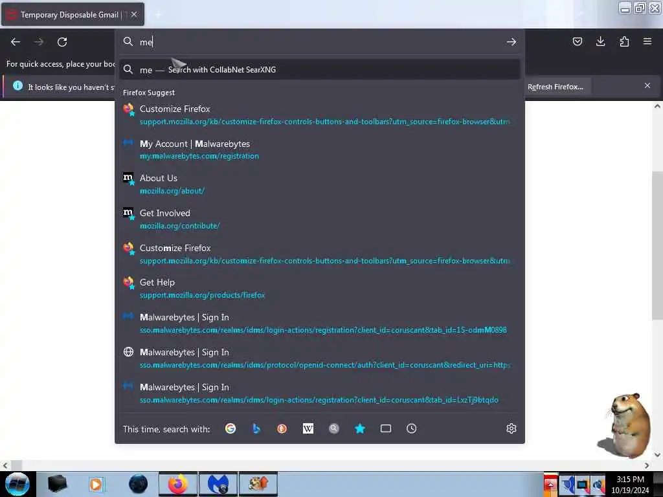This screenshot has width=663, height=497.
Task: Choose 'me — Search with CollabNet SearXNG'
Action: [320, 70]
